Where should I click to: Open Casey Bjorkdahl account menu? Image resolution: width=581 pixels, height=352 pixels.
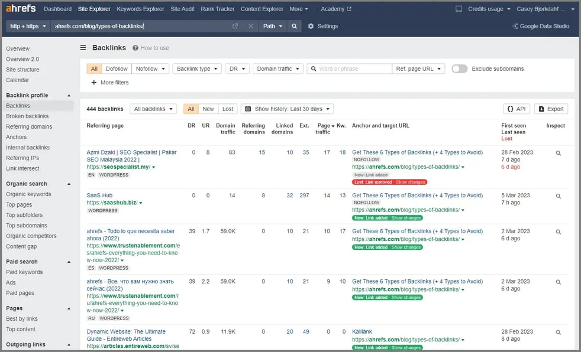(x=545, y=9)
